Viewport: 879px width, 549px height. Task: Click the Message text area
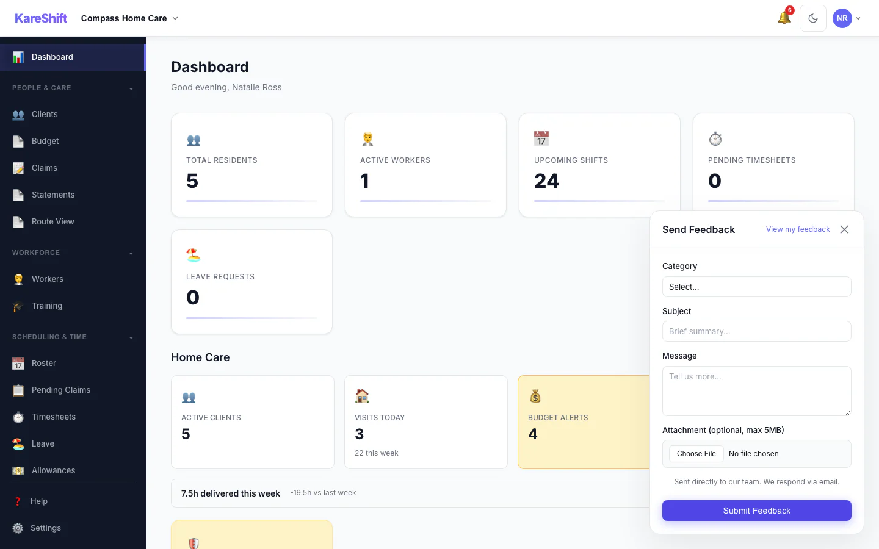(x=757, y=391)
